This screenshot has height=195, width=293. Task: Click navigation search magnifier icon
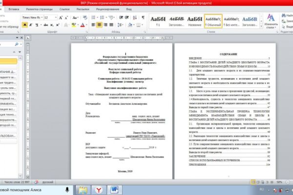[x=17, y=44]
